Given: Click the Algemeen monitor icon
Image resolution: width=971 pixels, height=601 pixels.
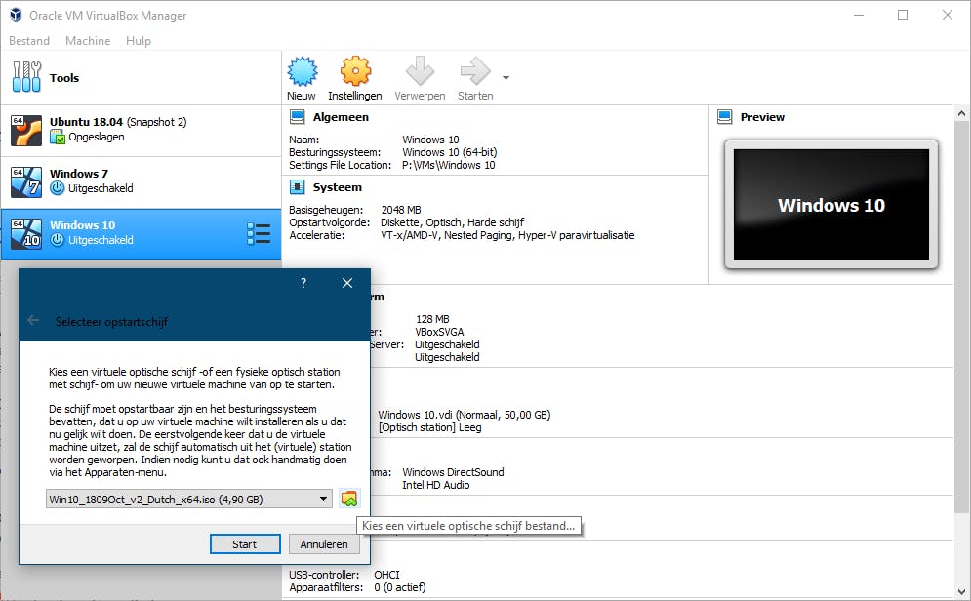Looking at the screenshot, I should coord(298,116).
